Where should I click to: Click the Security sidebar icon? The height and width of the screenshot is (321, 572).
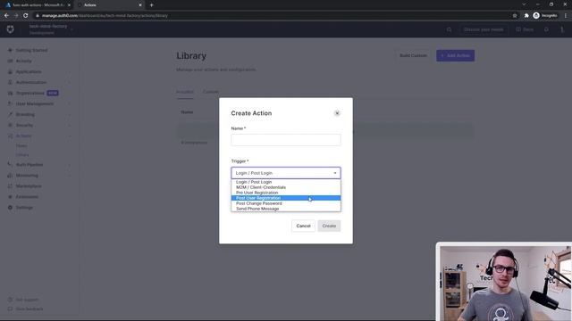[10, 125]
